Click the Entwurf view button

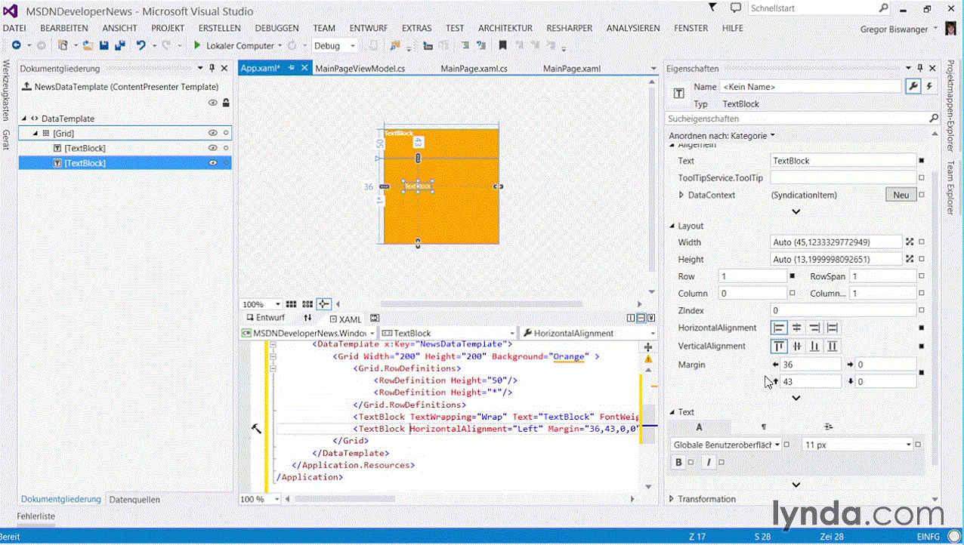pos(265,318)
